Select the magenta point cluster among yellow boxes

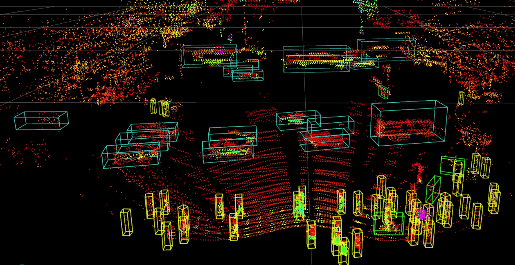[421, 213]
